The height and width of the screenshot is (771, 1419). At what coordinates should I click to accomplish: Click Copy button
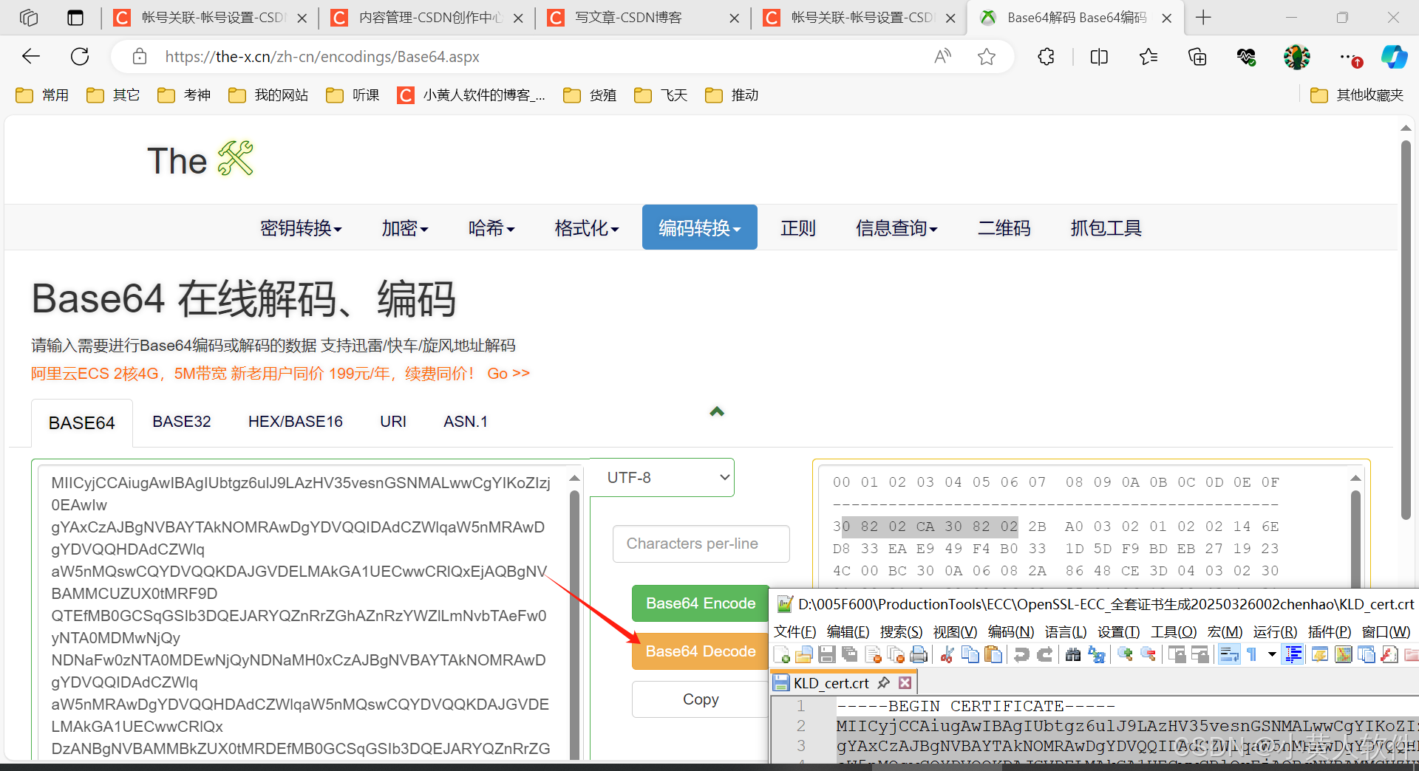701,699
